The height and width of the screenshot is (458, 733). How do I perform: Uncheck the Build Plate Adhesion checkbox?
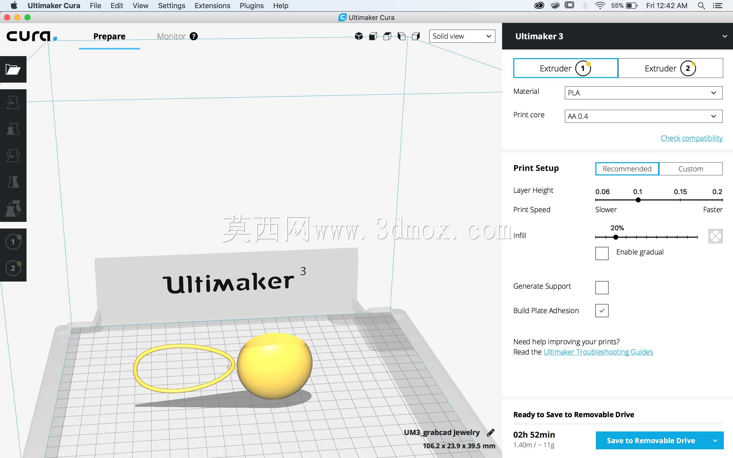point(602,311)
